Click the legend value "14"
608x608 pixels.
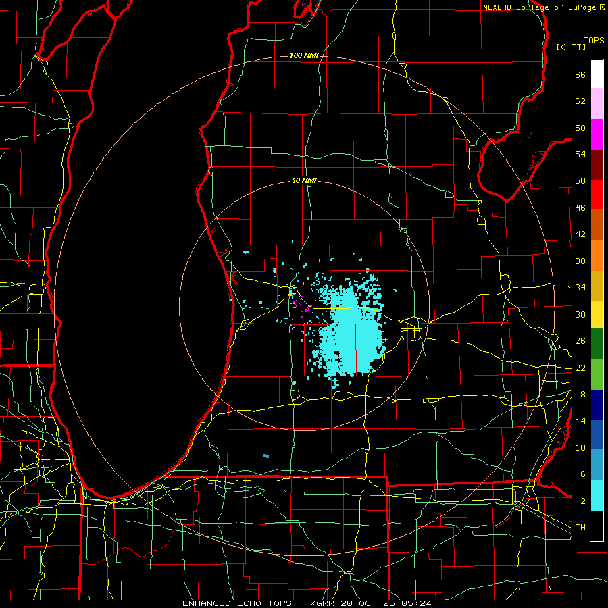[x=580, y=421]
